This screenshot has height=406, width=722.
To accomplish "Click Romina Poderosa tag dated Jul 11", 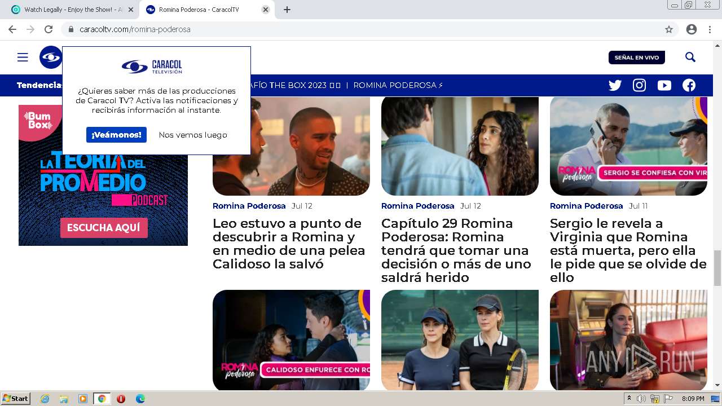I will pos(587,206).
